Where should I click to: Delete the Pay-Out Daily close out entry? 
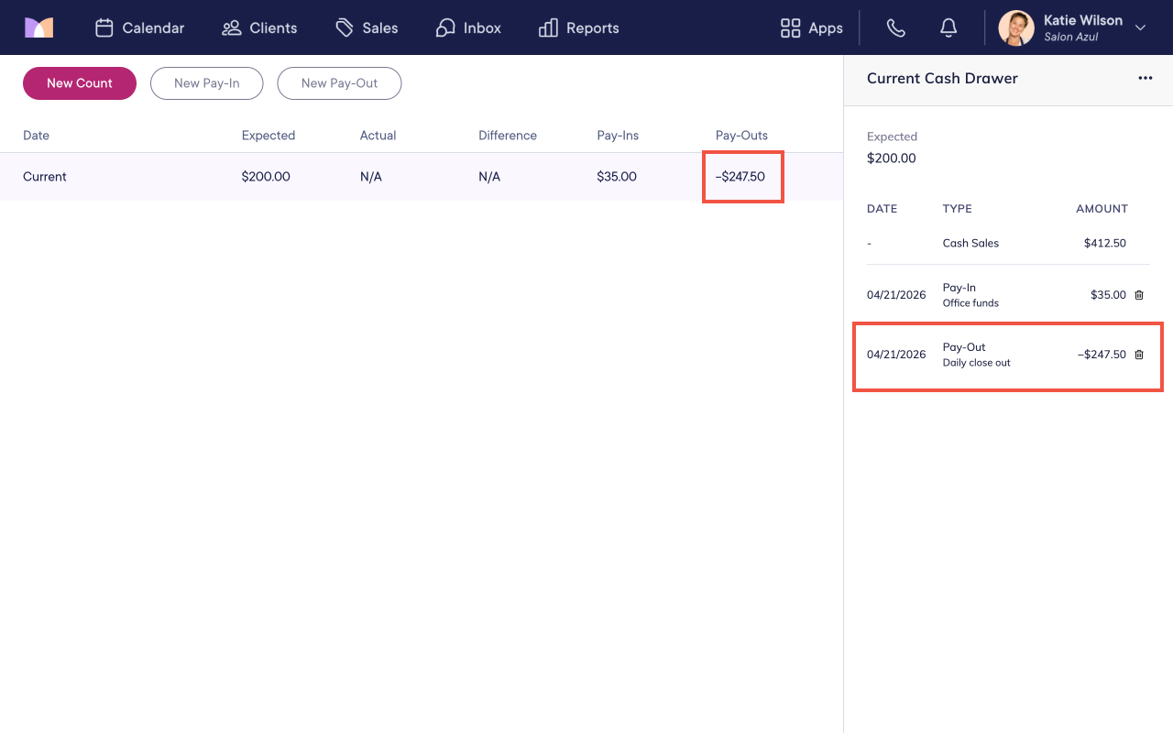coord(1139,355)
